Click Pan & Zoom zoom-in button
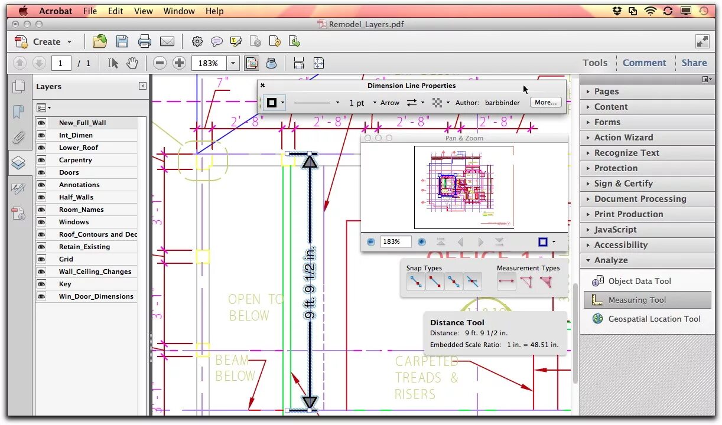Screen dimensions: 722x425 (422, 242)
